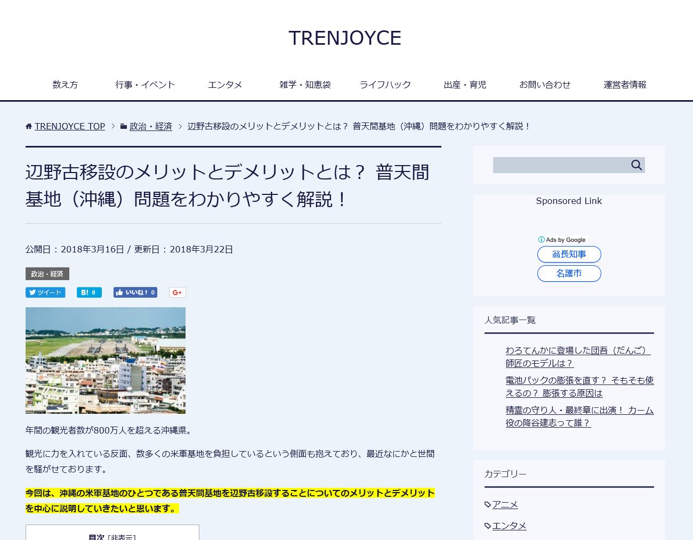Open わろてんかに登場した団吾 article link
693x540 pixels.
pyautogui.click(x=578, y=357)
